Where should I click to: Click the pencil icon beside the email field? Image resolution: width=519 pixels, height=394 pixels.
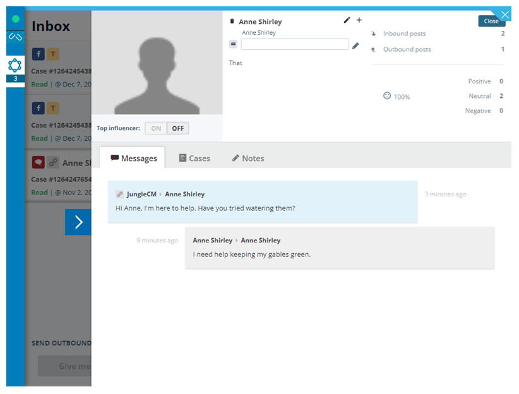tap(355, 45)
